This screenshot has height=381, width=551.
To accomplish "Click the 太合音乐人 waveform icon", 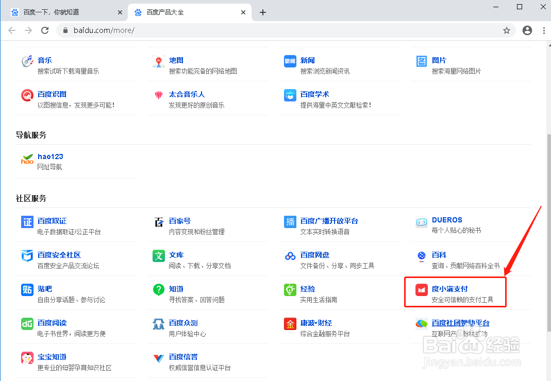I will 158,95.
